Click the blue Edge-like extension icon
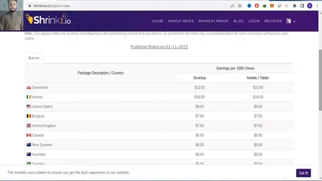 point(249,6)
